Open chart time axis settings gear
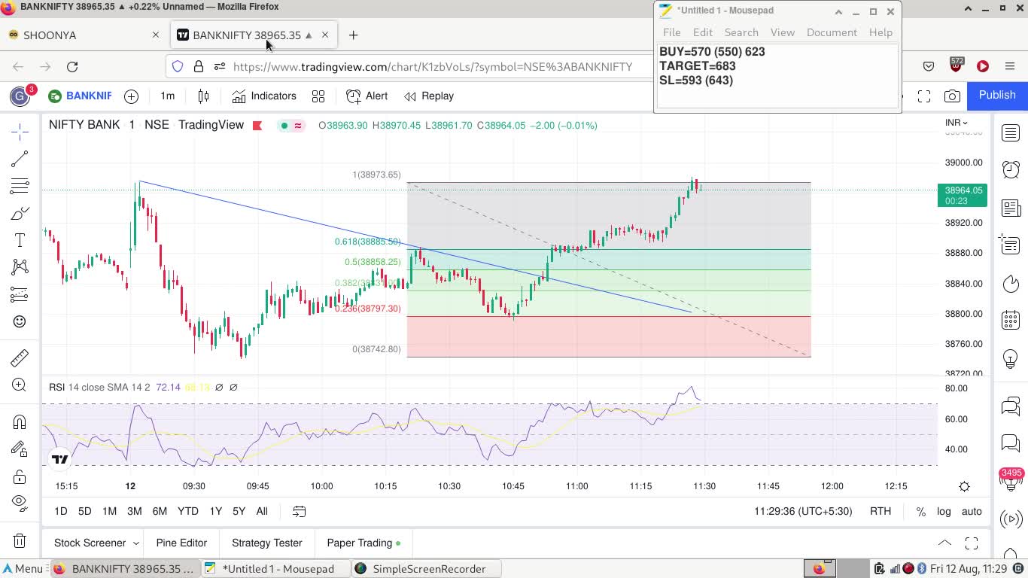1028x578 pixels. (965, 486)
